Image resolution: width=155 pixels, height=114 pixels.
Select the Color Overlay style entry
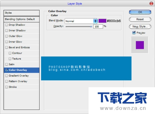click(x=22, y=70)
